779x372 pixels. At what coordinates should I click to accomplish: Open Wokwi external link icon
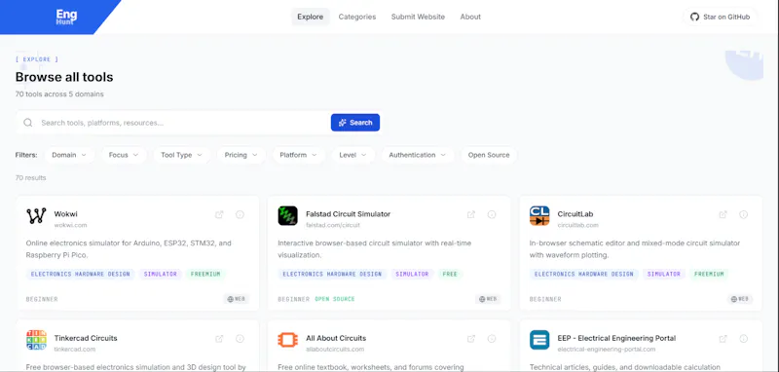(x=219, y=214)
